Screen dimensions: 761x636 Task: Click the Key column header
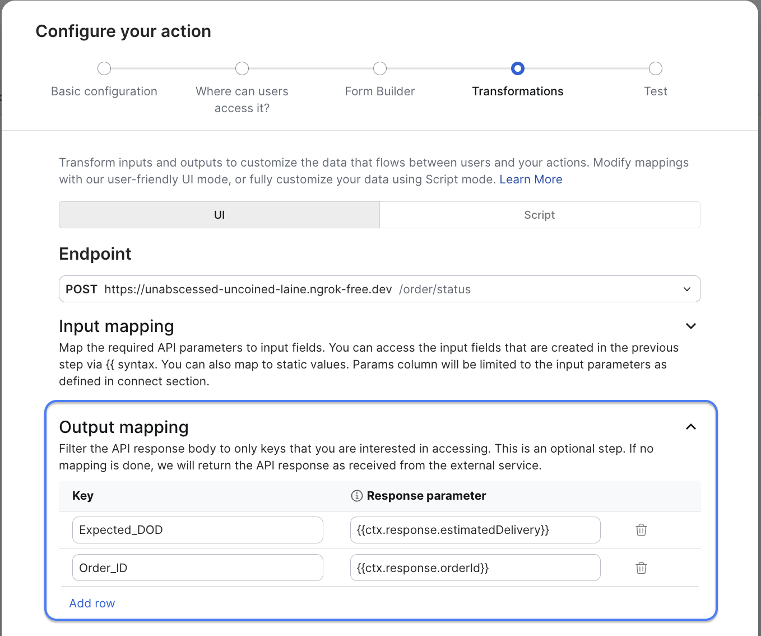(x=83, y=496)
